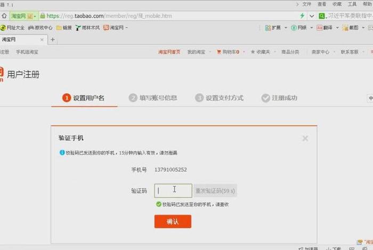Viewport: 373px width, 250px height.
Task: Click the 验证手机 dialog title
Action: pyautogui.click(x=71, y=138)
